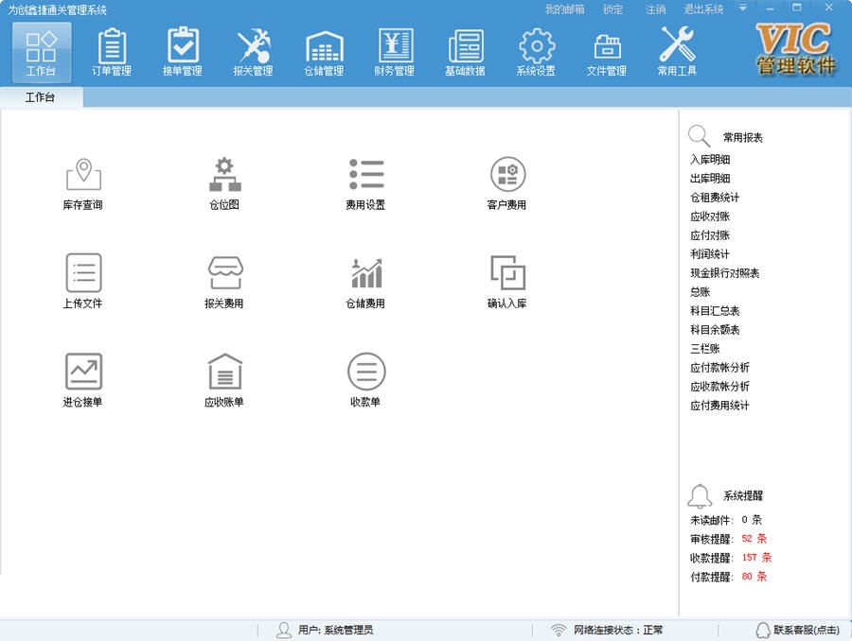Viewport: 852px width, 641px height.
Task: Launch 库存查询 shortcut
Action: (83, 184)
